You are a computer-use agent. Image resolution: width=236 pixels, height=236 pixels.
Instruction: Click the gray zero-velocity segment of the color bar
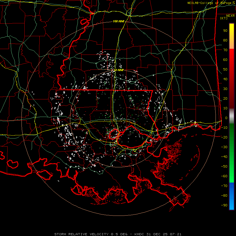232,116
